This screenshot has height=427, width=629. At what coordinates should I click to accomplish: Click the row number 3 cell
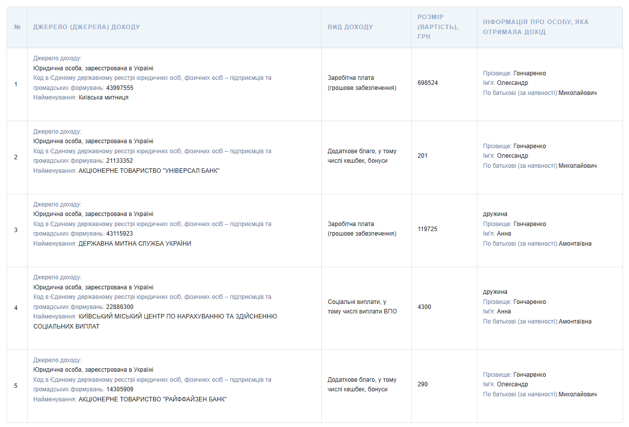pos(16,230)
